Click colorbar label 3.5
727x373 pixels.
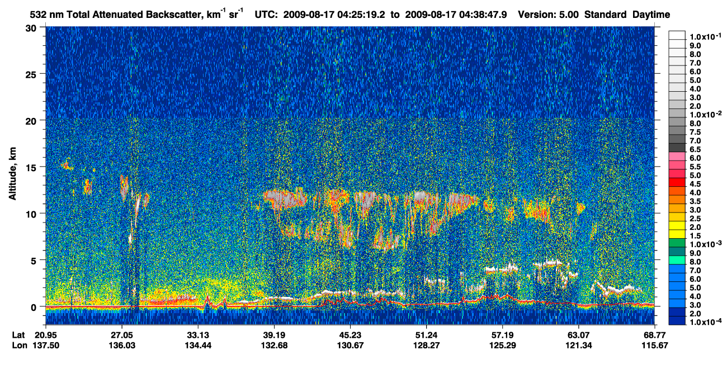[x=696, y=201]
